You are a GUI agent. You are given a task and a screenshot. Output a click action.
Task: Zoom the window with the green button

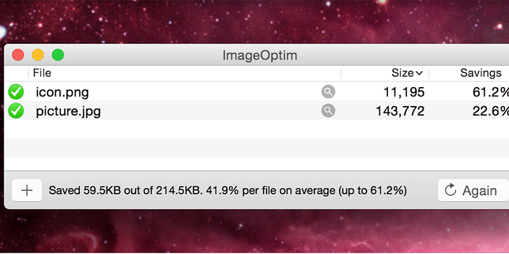point(58,55)
